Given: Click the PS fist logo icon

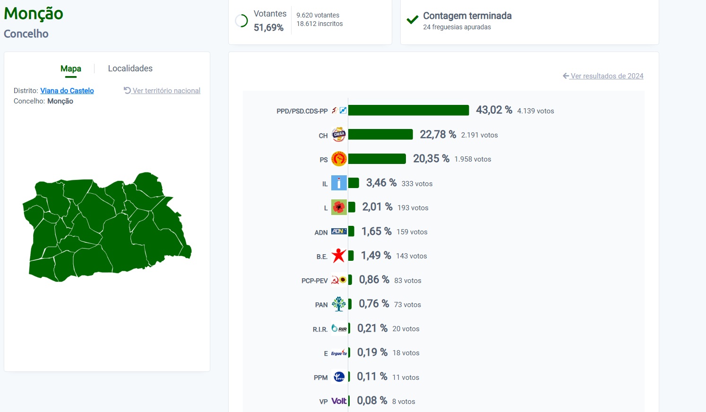Looking at the screenshot, I should 339,159.
